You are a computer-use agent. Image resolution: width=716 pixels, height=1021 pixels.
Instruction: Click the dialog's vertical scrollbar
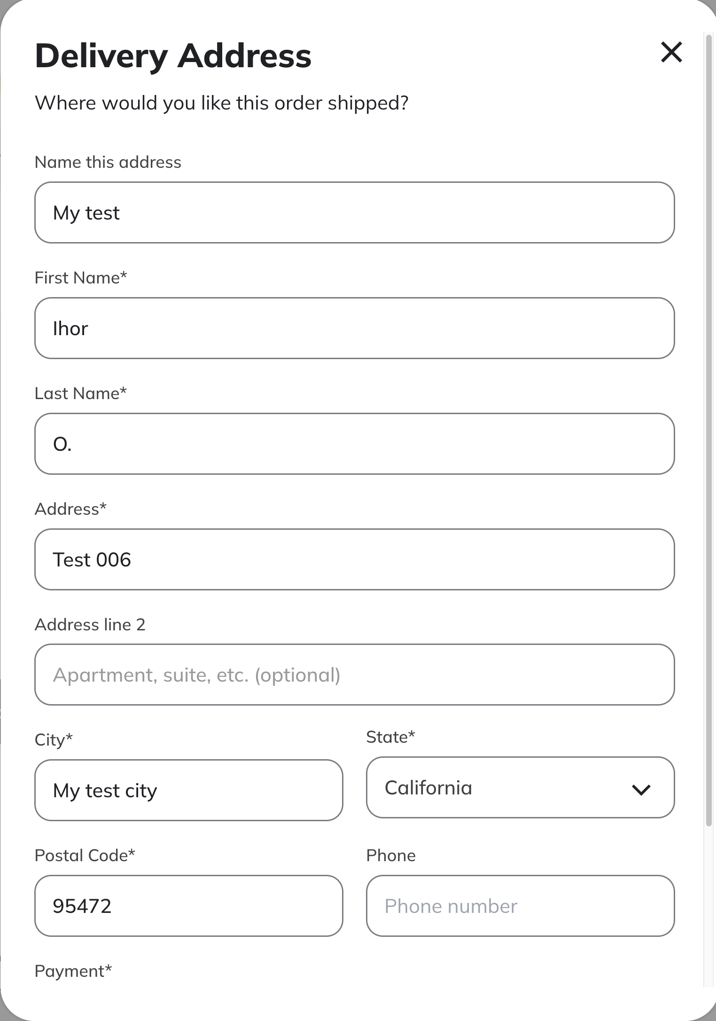click(x=709, y=428)
